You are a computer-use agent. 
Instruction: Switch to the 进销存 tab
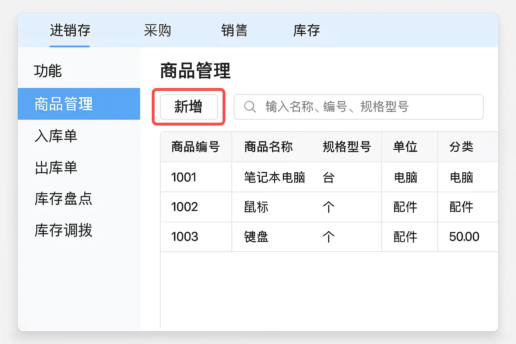pos(70,31)
